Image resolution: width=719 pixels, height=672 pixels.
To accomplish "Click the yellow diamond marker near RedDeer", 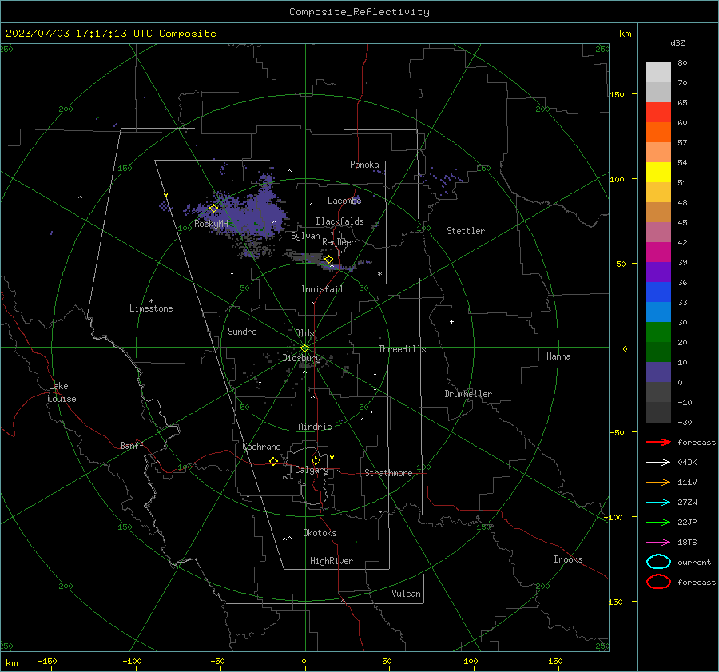I will point(328,260).
